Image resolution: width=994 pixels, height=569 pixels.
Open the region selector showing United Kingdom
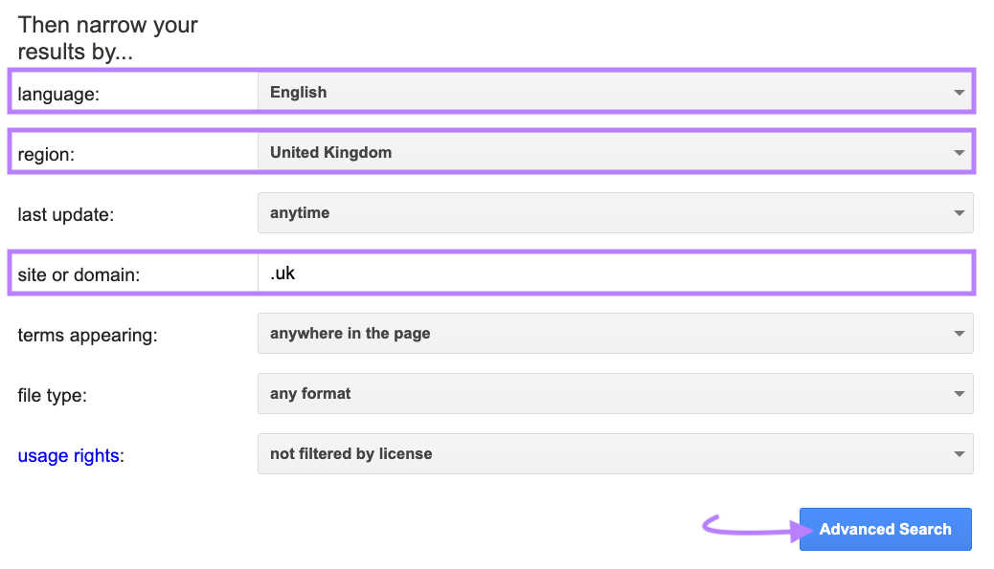point(613,152)
